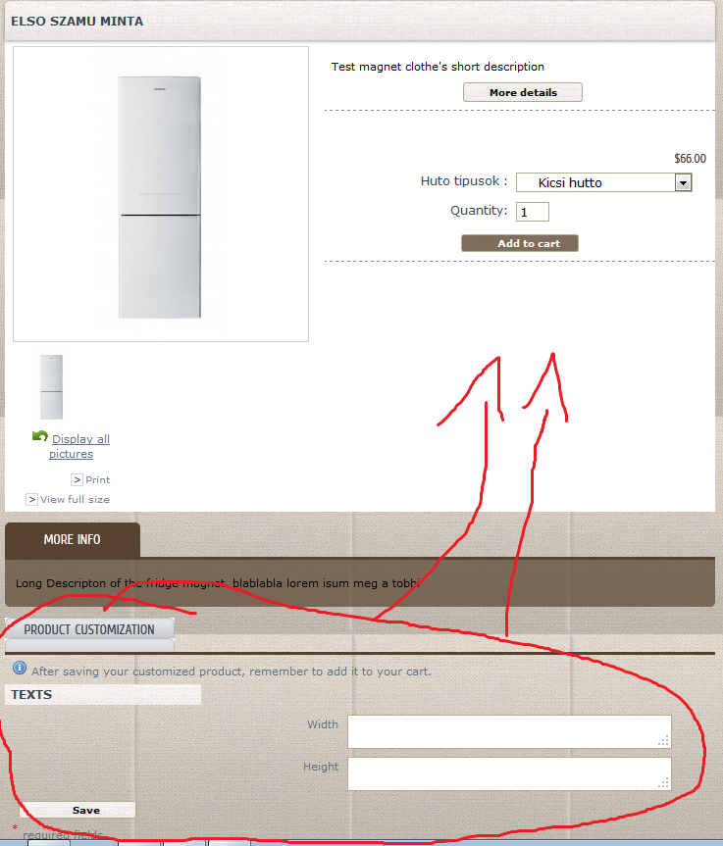Click the Width field resize grip

[663, 741]
